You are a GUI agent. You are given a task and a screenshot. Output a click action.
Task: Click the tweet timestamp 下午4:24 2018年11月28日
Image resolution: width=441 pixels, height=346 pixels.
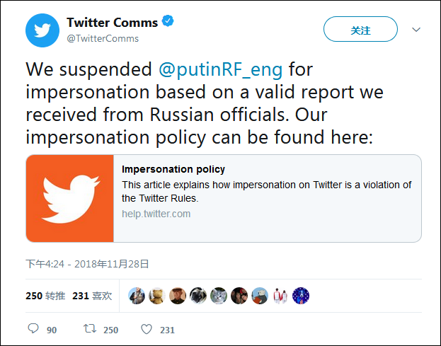[88, 264]
